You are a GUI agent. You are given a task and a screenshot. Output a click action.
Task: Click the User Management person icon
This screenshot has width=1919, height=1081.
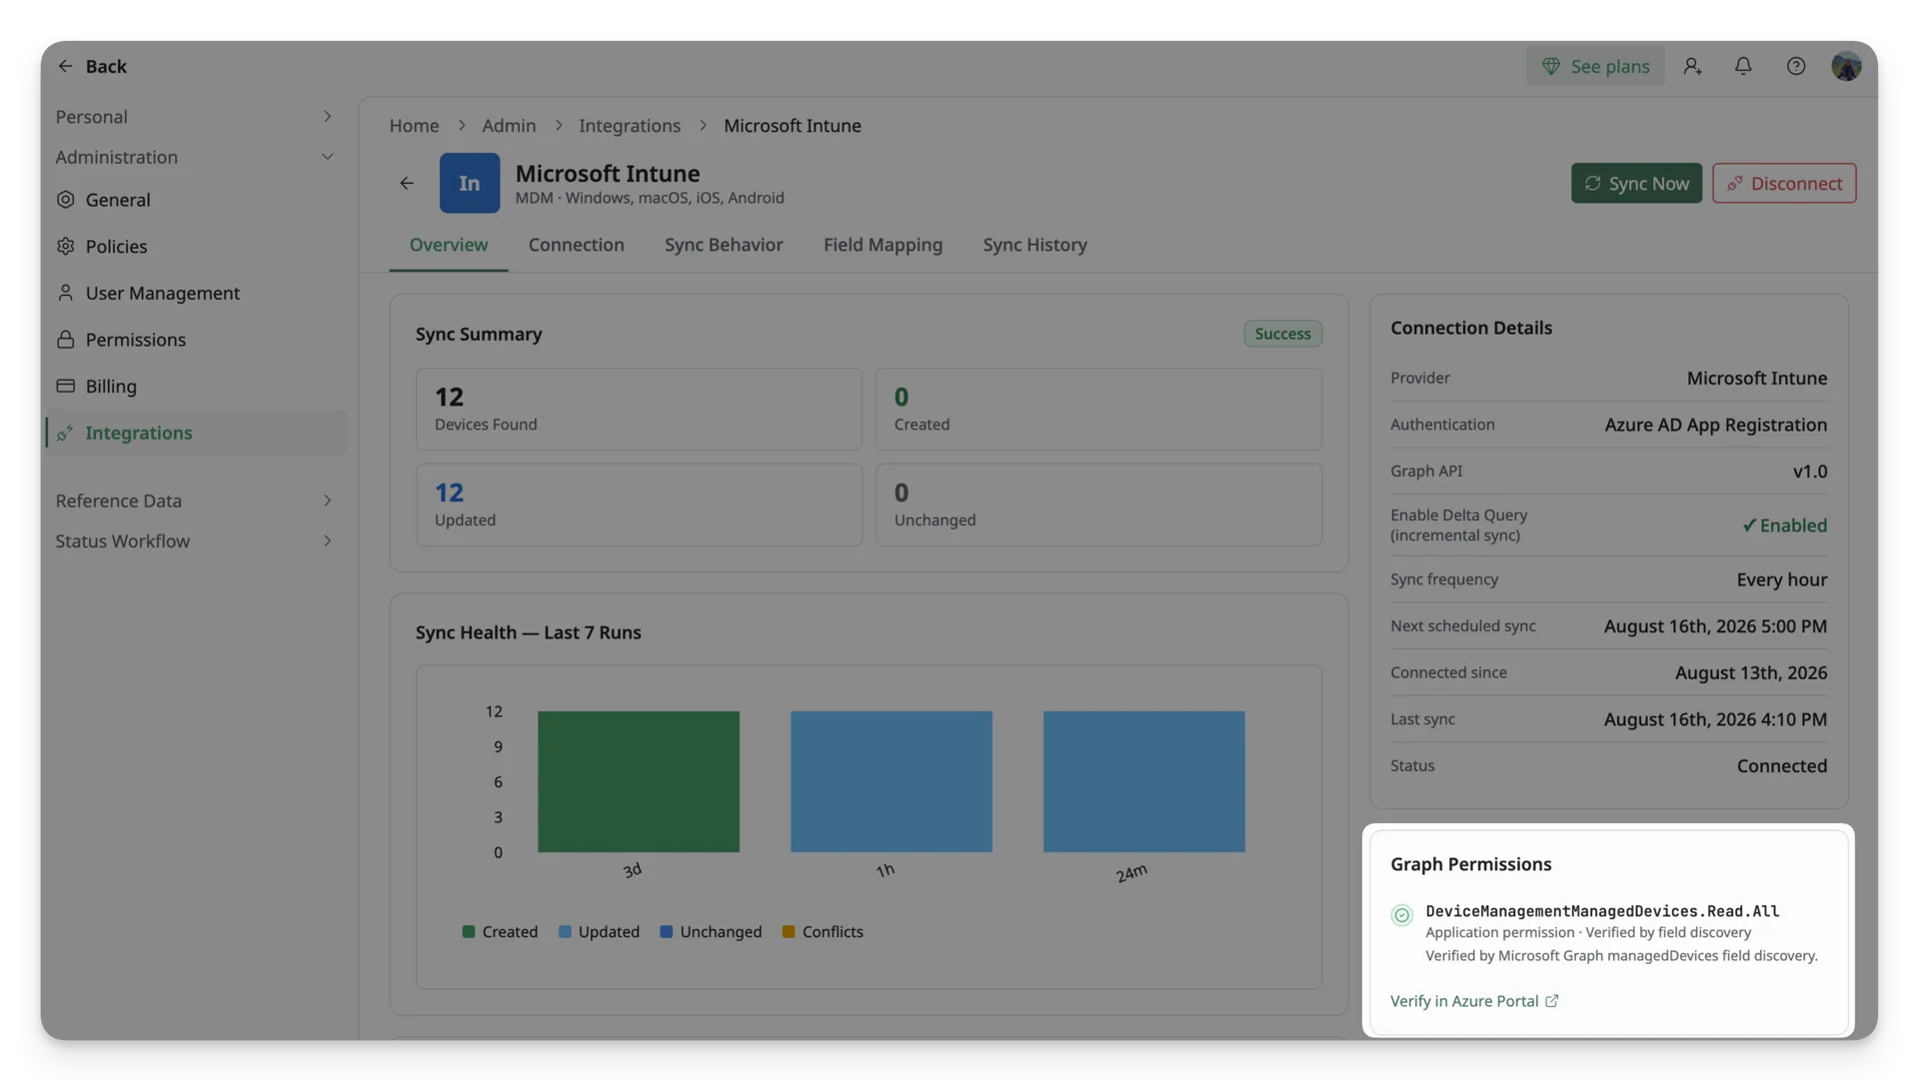[66, 293]
